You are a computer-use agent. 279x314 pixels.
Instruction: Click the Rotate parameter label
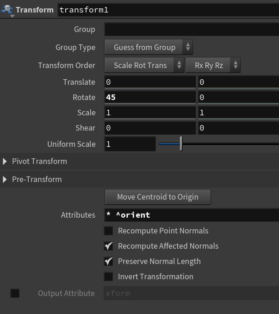click(84, 97)
